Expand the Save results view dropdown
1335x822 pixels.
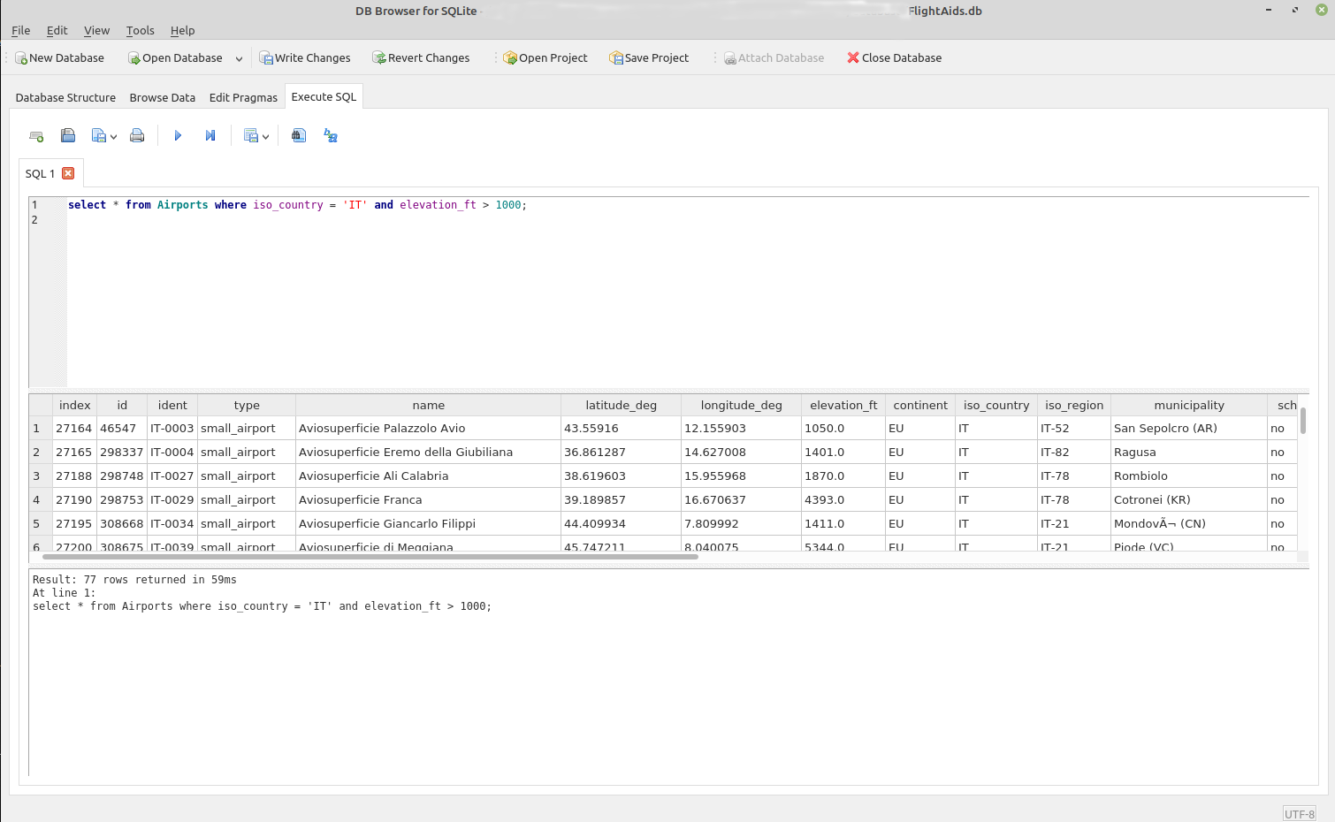(x=265, y=137)
